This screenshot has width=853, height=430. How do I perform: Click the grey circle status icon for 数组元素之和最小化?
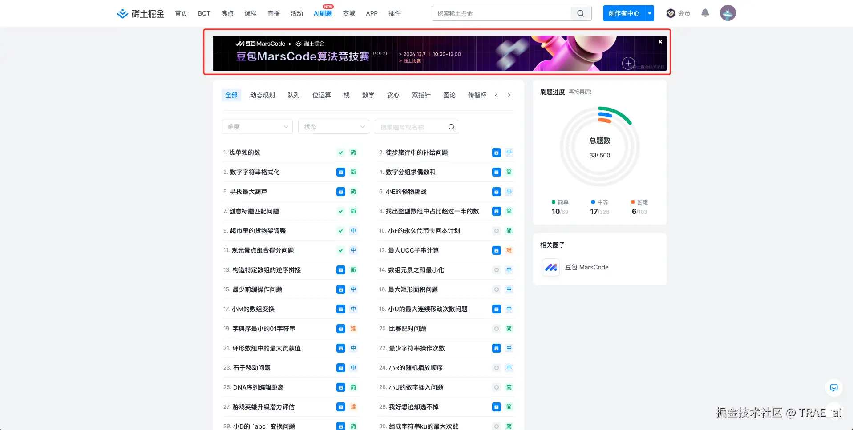[497, 270]
